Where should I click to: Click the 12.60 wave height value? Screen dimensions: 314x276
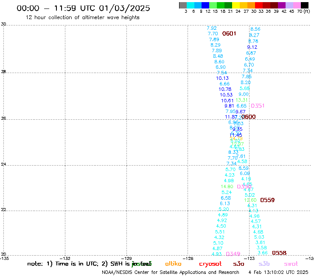[x=250, y=200]
